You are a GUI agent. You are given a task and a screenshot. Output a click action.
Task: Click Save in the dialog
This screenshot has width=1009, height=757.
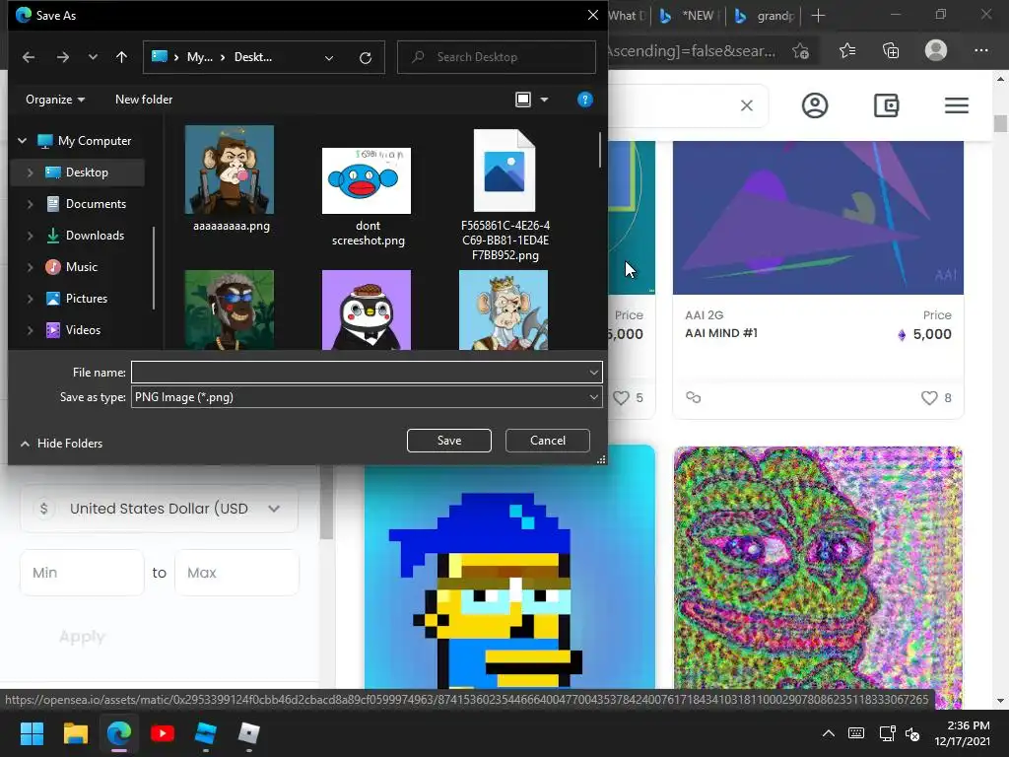point(449,441)
